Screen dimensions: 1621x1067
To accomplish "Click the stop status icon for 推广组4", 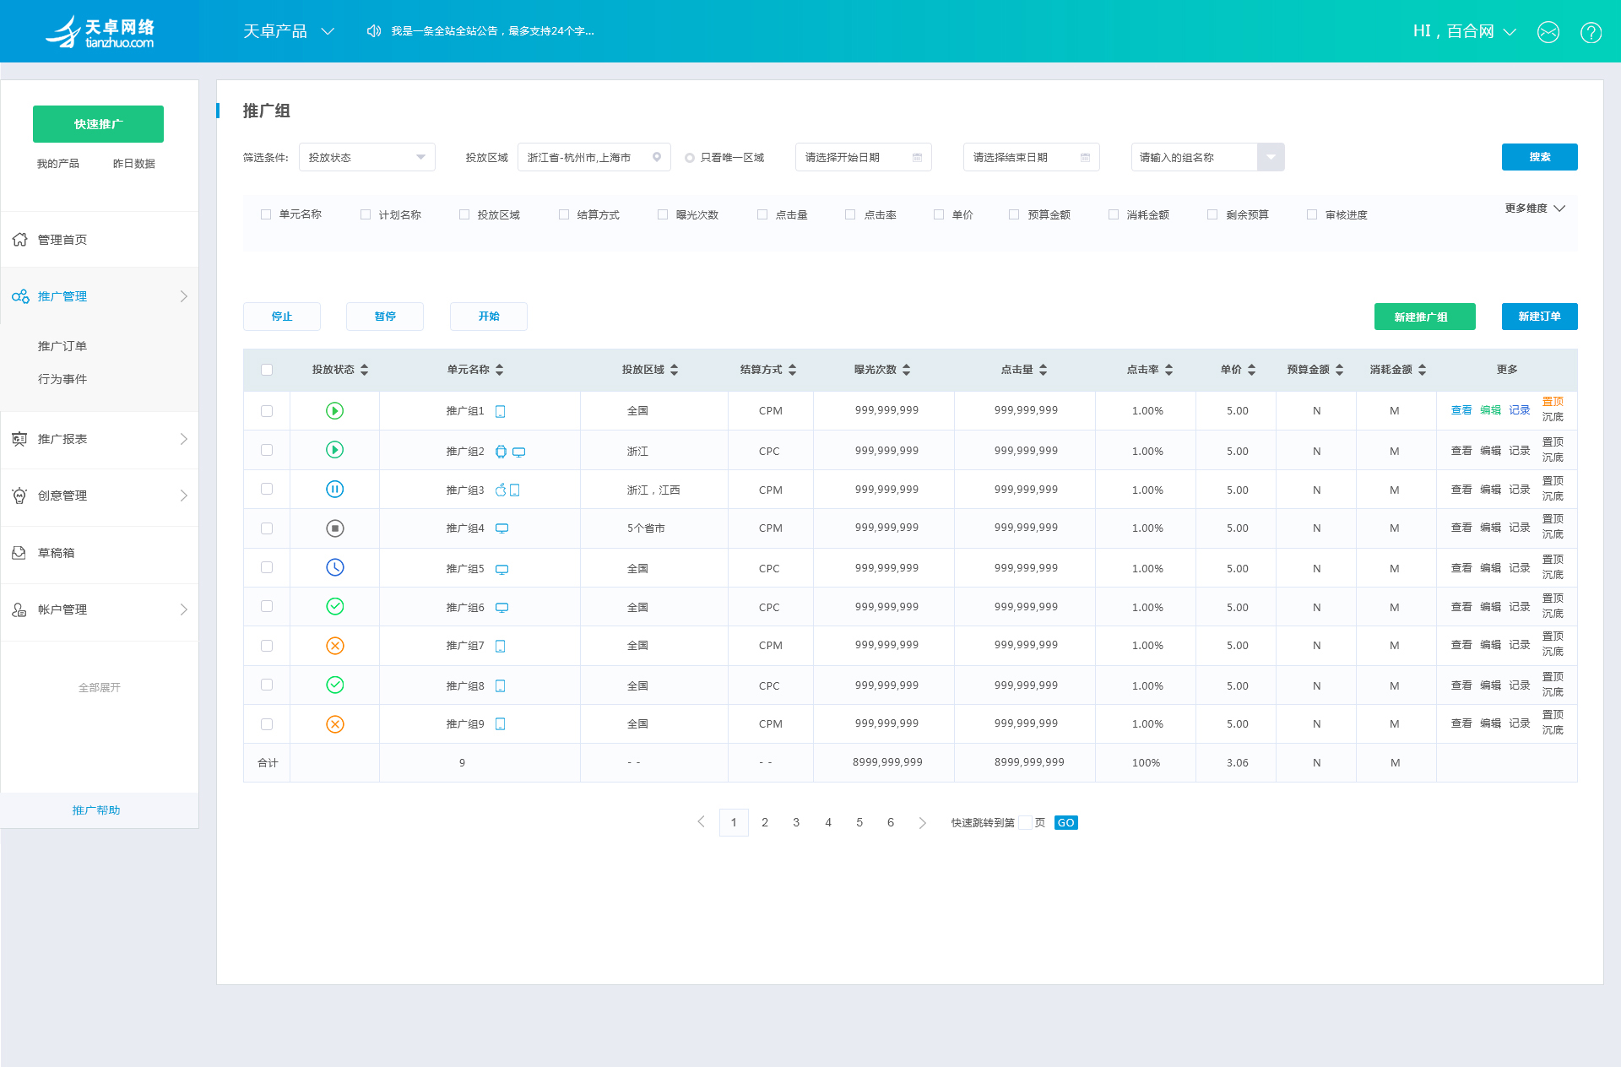I will [x=335, y=528].
